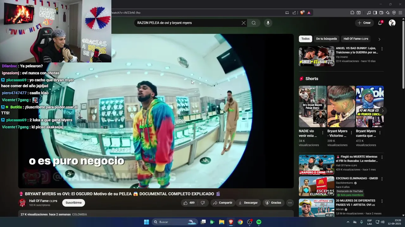The image size is (405, 227).
Task: Open the Hall Of Fame Clips channel name link
Action: pyautogui.click(x=43, y=201)
